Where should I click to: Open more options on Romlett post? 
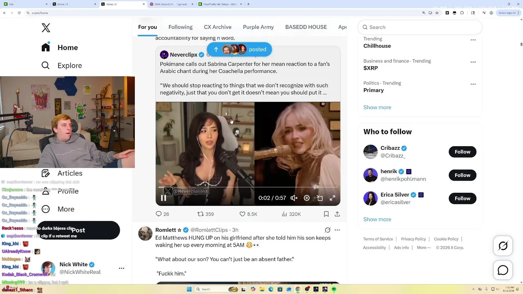tap(337, 230)
